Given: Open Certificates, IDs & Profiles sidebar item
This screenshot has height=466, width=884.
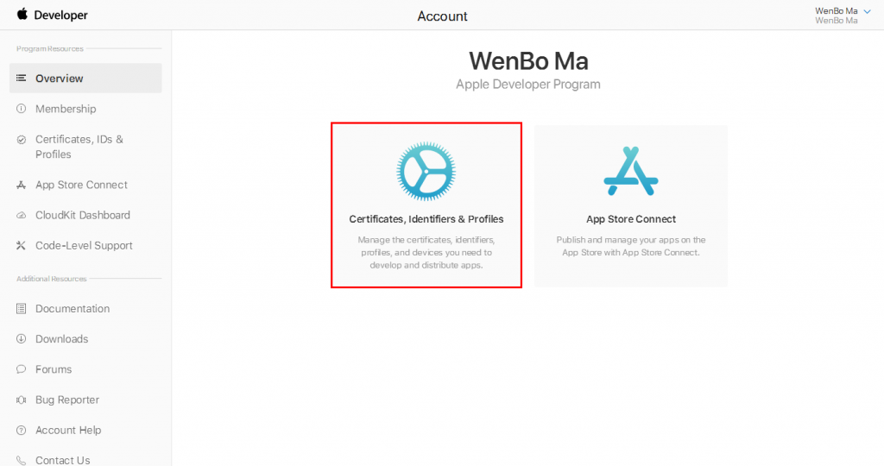Looking at the screenshot, I should [x=79, y=147].
